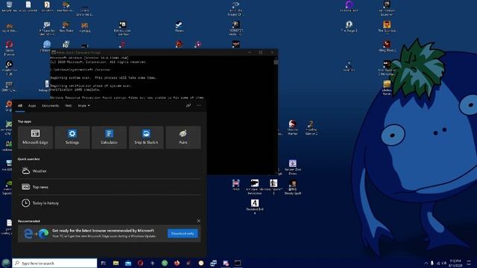Launch Calculator from Top apps
Viewport: 477px width, 268px height.
click(109, 137)
